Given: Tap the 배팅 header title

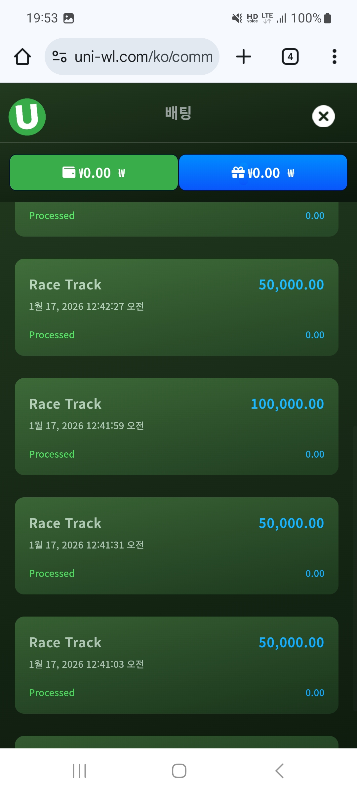Looking at the screenshot, I should (x=178, y=113).
